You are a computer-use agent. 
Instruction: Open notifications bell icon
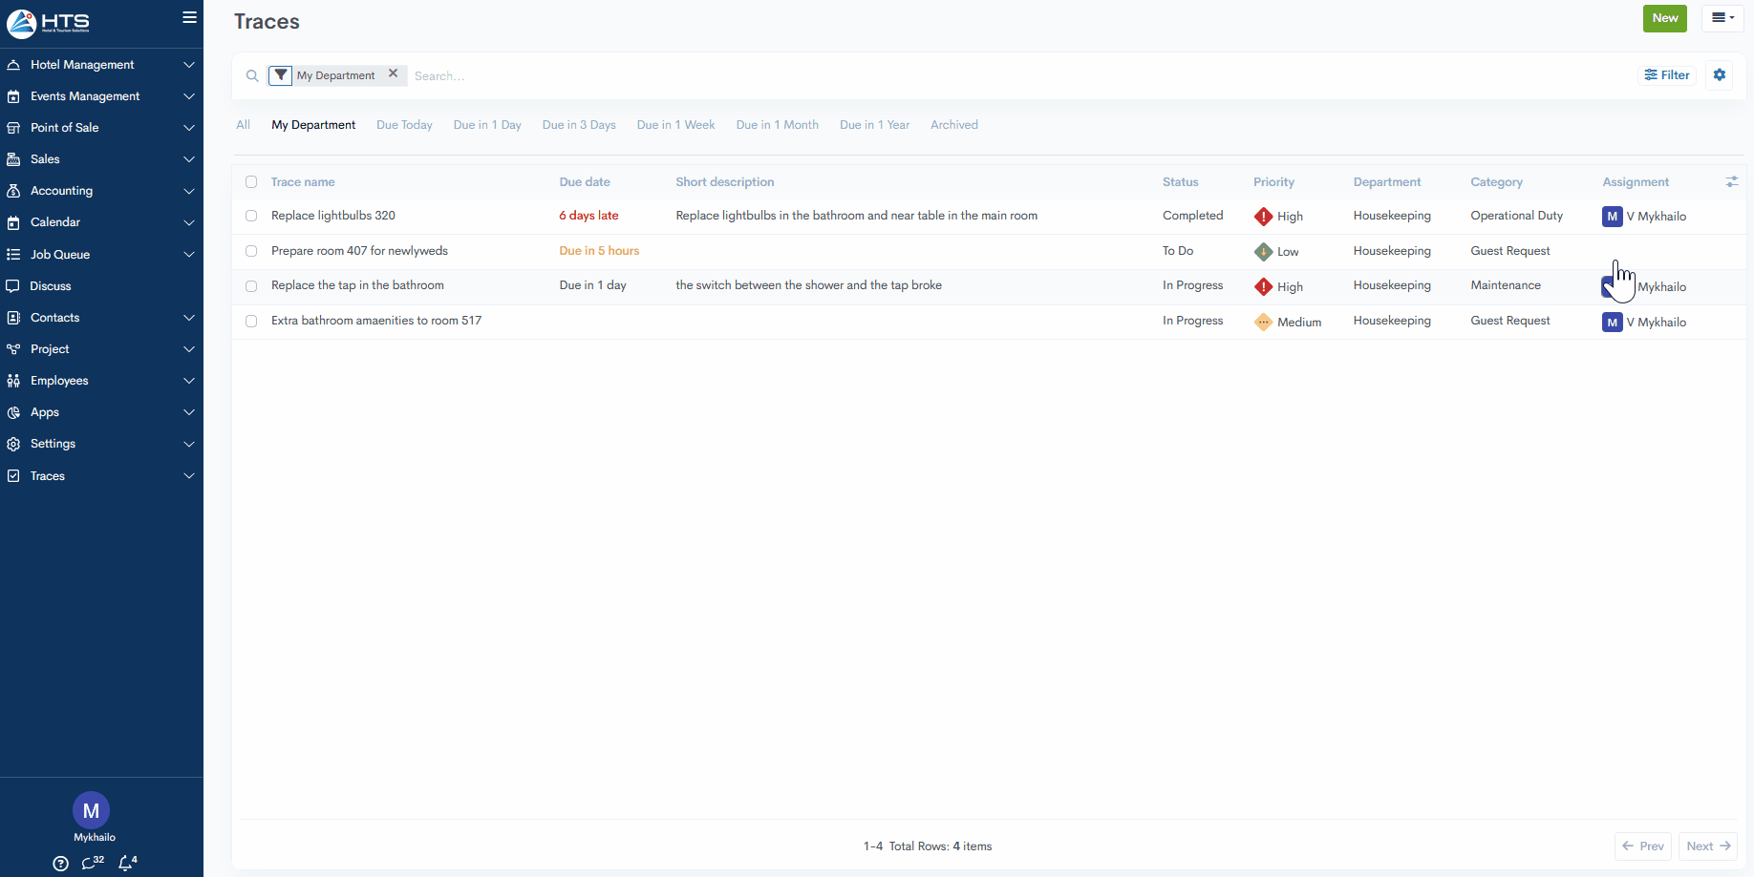[x=126, y=863]
